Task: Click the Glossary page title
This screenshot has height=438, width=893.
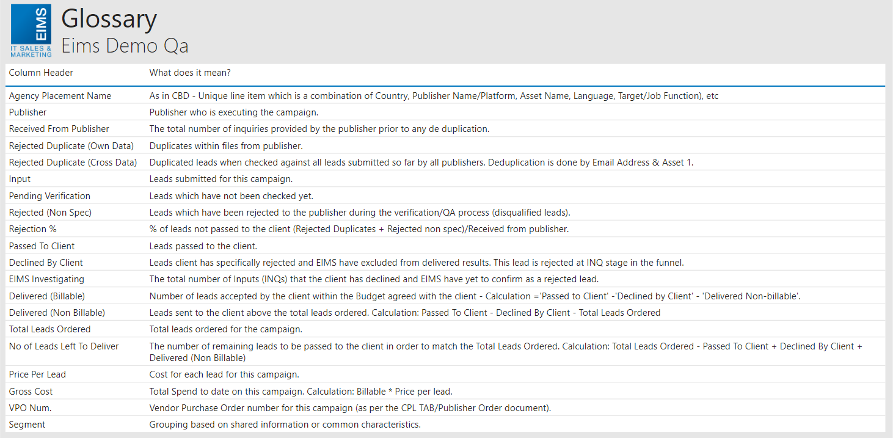Action: [109, 20]
